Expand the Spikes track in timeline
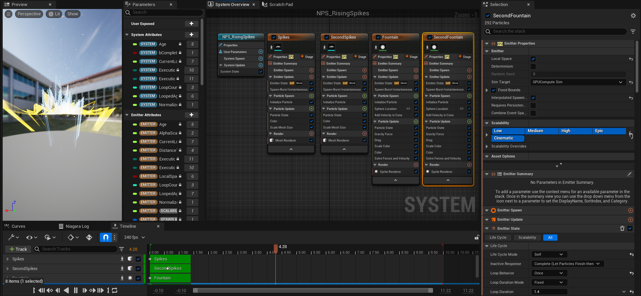 pos(8,259)
